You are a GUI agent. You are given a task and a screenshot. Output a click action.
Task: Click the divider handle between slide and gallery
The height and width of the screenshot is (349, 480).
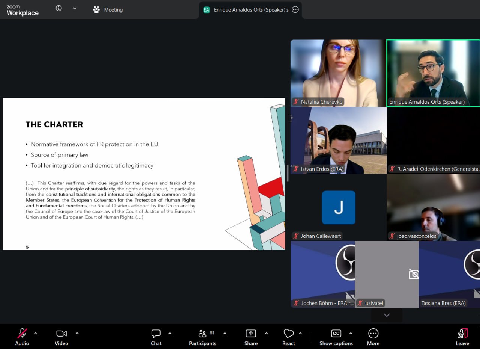coord(288,174)
